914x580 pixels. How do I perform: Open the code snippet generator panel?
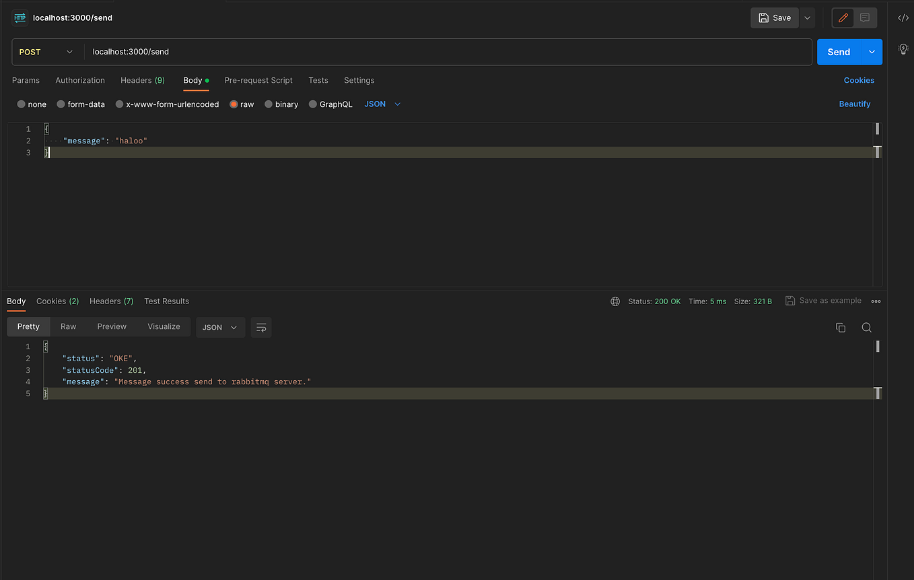click(x=903, y=17)
